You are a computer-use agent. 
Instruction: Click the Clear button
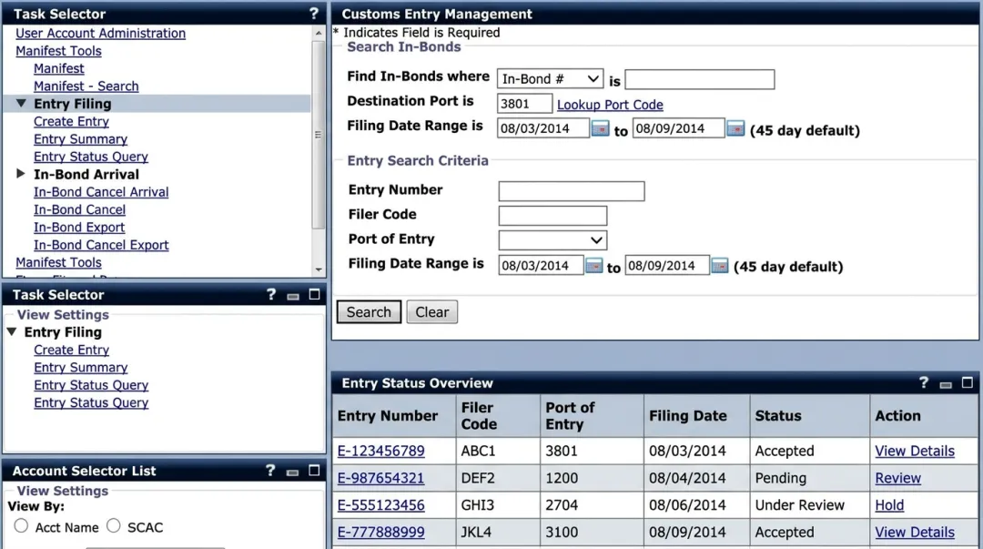pos(432,312)
